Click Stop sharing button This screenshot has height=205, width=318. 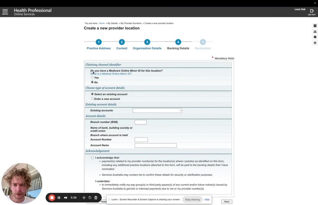tap(192, 199)
